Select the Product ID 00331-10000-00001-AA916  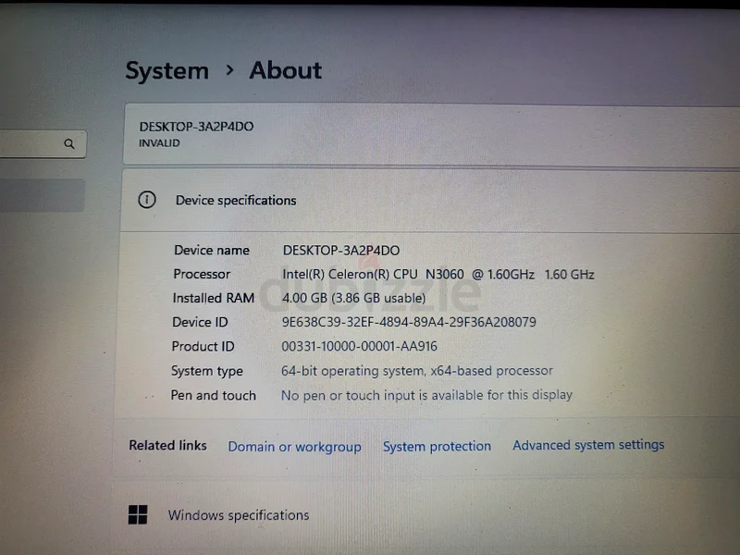359,346
